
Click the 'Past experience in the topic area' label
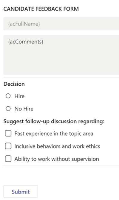(x=54, y=134)
